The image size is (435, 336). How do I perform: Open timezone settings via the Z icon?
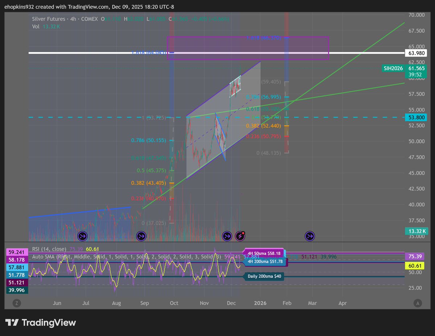coord(16,303)
